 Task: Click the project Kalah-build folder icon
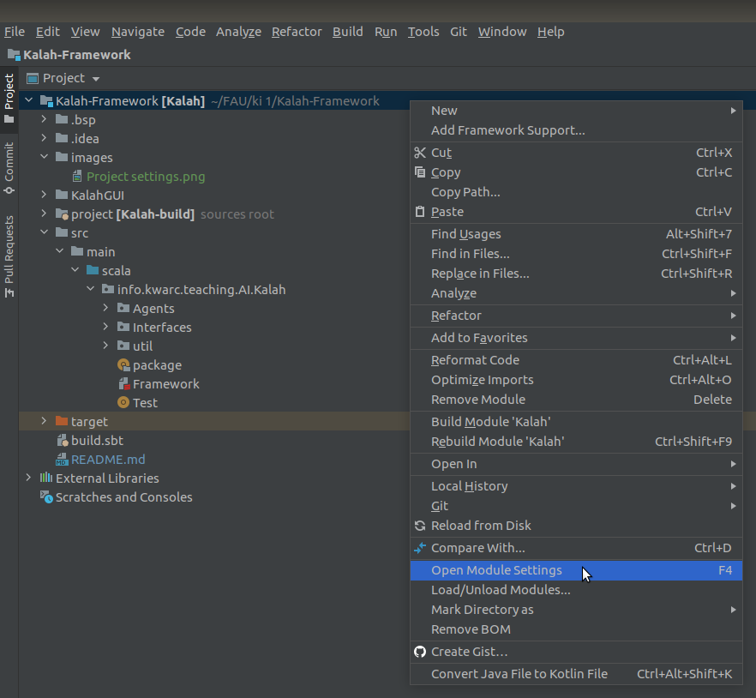pos(62,214)
